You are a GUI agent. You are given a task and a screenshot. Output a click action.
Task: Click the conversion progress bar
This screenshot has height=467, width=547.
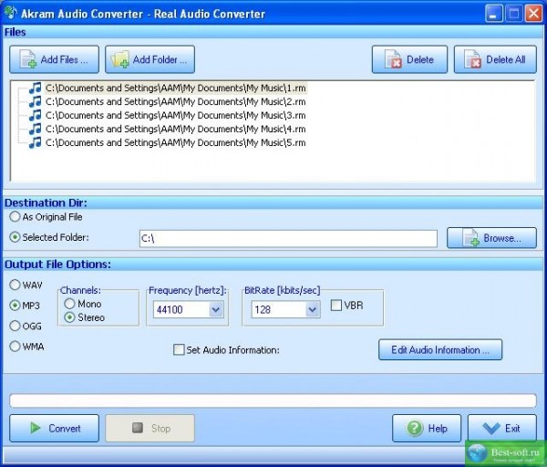(x=273, y=400)
